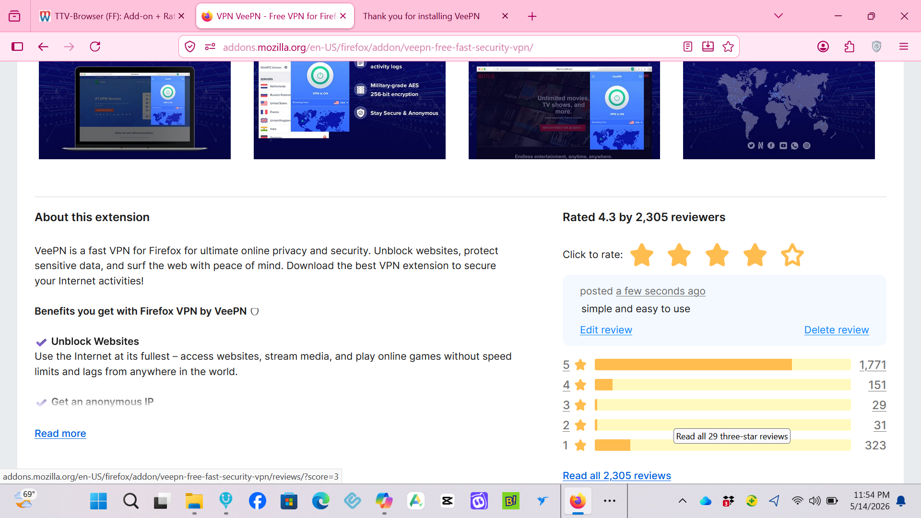
Task: Click the Firefox taskbar icon
Action: (578, 501)
